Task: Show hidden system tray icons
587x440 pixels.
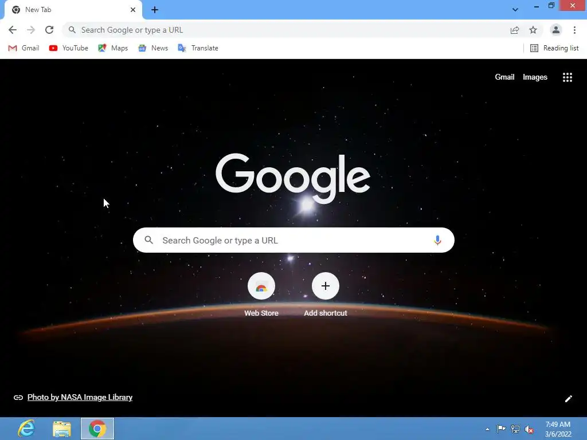Action: click(487, 429)
